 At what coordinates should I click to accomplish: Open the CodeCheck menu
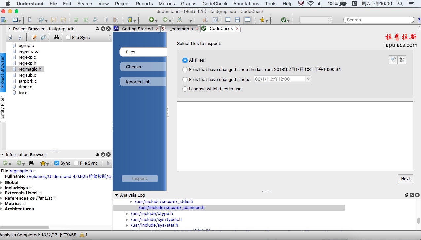(215, 4)
